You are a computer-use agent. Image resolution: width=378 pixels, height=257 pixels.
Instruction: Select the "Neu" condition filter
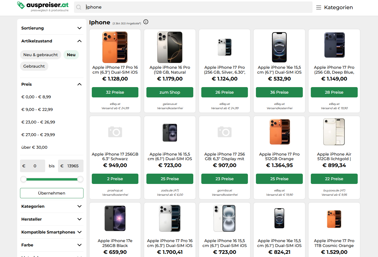pos(71,55)
